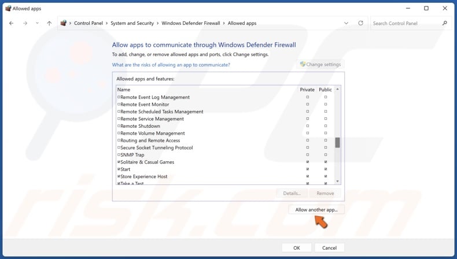Check Remote Event Monitor name checkbox

[x=119, y=104]
